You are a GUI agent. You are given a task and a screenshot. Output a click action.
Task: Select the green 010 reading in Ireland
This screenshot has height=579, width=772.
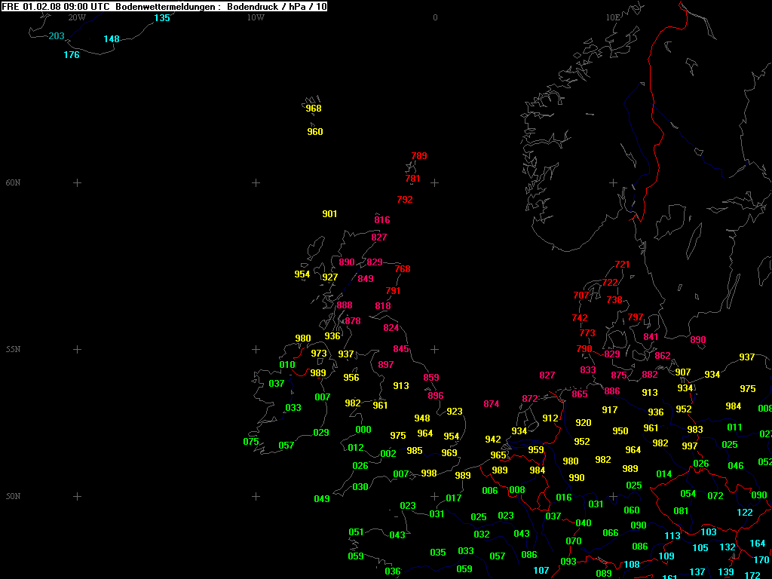[x=287, y=365]
